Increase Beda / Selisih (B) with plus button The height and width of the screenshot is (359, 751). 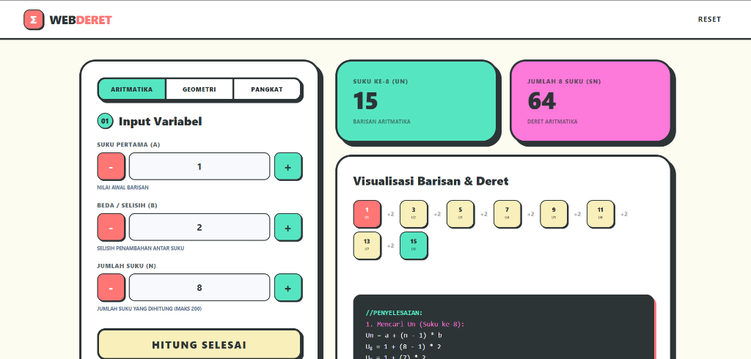click(x=287, y=227)
